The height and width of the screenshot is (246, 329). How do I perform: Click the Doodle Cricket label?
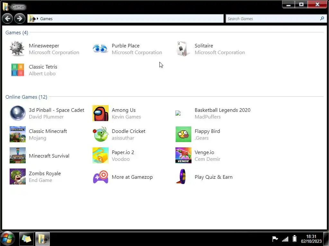[x=129, y=131]
